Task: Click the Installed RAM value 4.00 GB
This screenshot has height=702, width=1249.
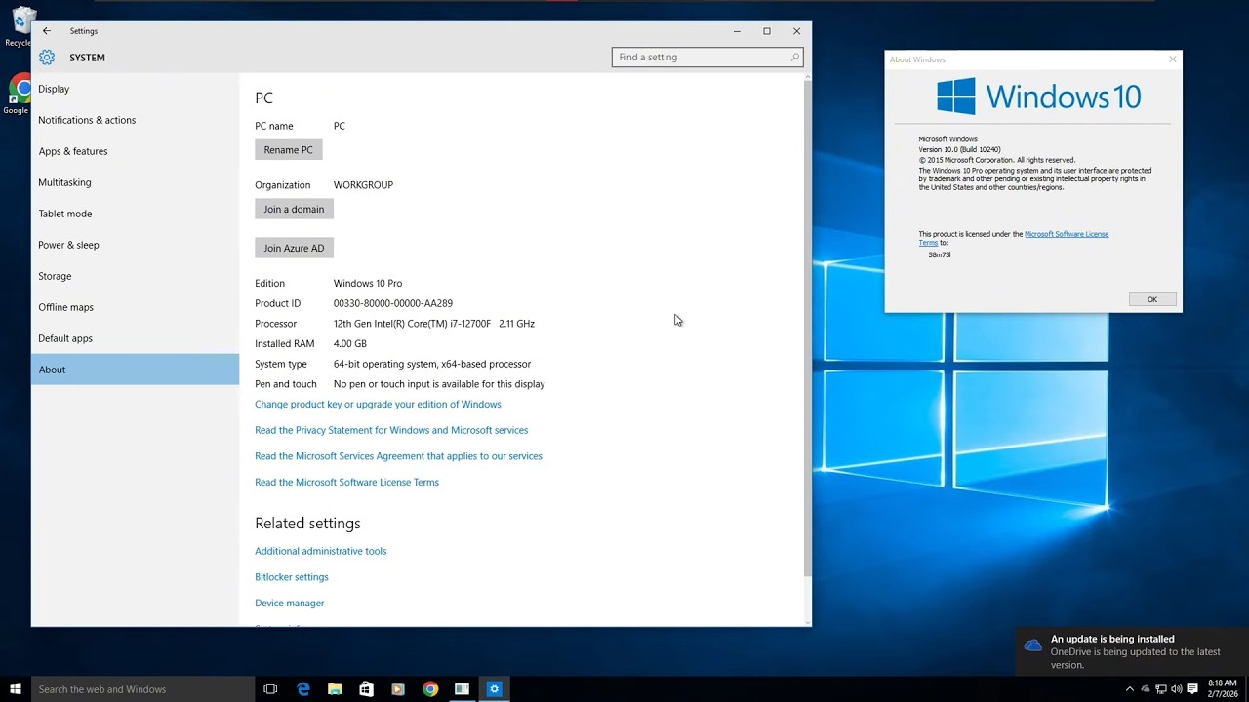Action: tap(349, 344)
